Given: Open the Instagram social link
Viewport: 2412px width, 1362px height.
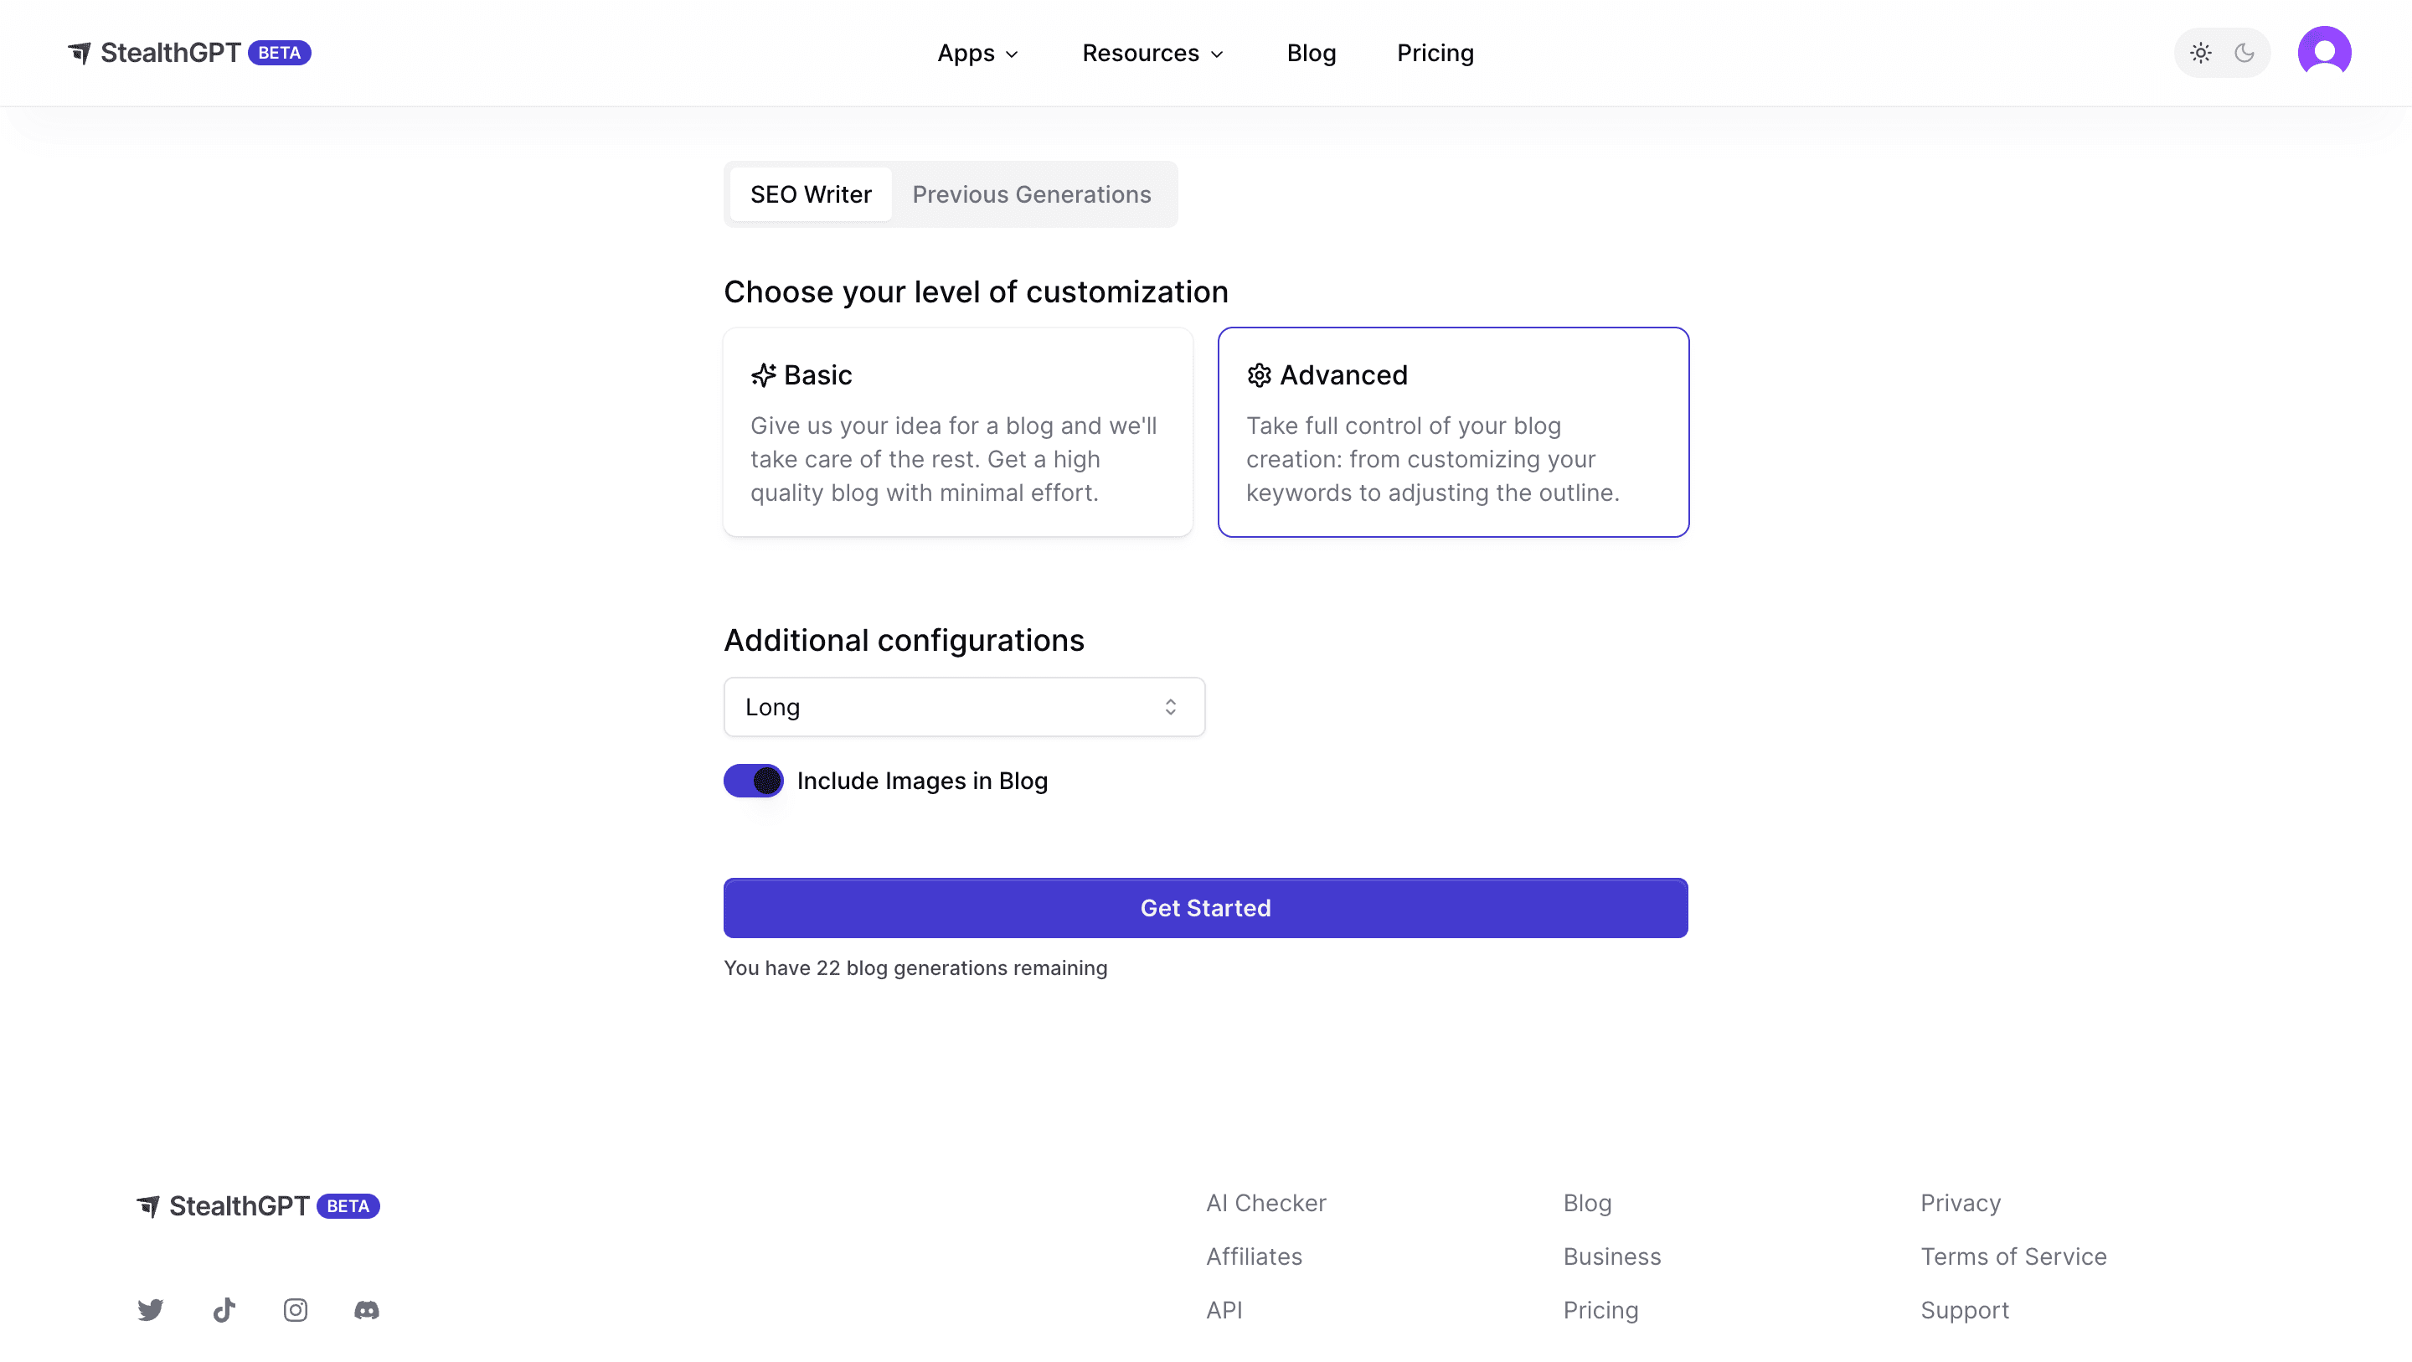Looking at the screenshot, I should (x=296, y=1309).
